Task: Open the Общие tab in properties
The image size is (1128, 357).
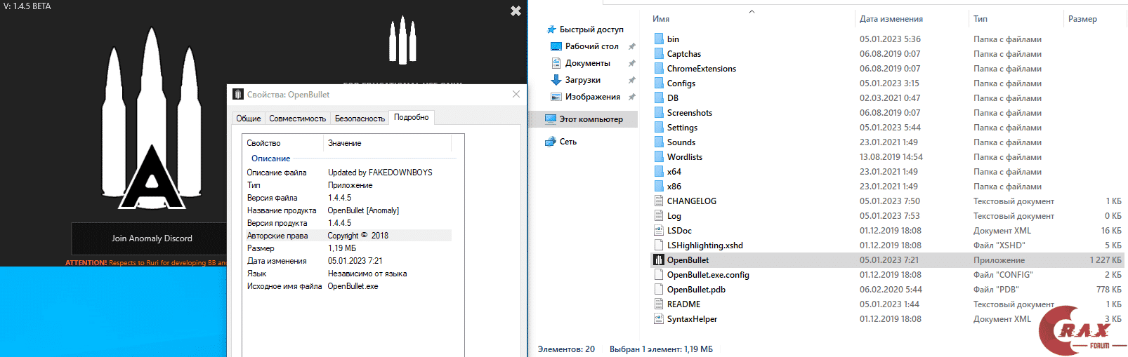Action: point(249,119)
